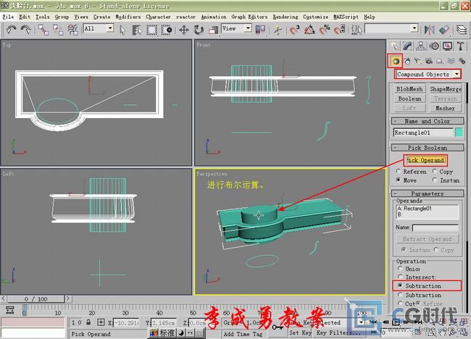Click the Redo arrow in the toolbar

pyautogui.click(x=26, y=30)
